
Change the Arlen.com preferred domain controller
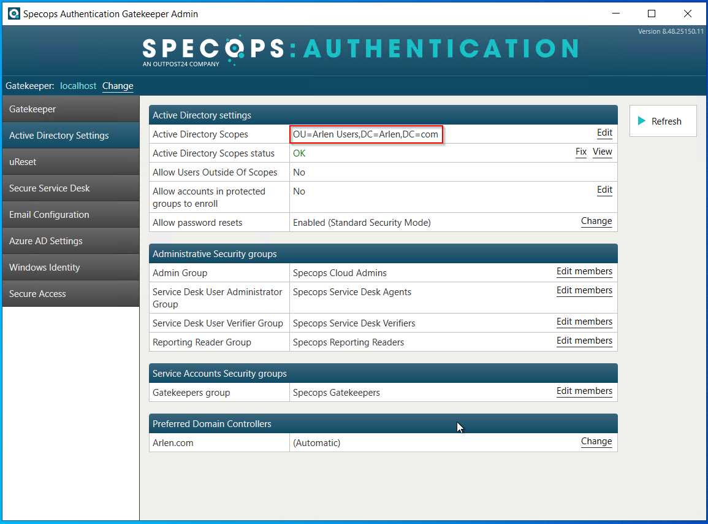[596, 441]
